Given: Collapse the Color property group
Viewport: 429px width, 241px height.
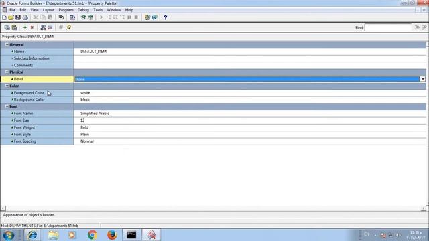Looking at the screenshot, I should [x=7, y=86].
